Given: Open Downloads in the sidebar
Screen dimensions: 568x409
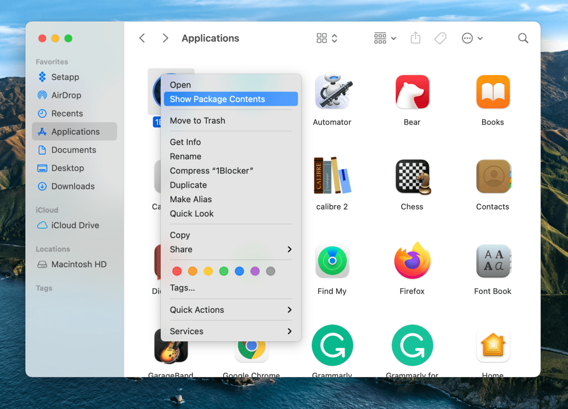Looking at the screenshot, I should (75, 186).
